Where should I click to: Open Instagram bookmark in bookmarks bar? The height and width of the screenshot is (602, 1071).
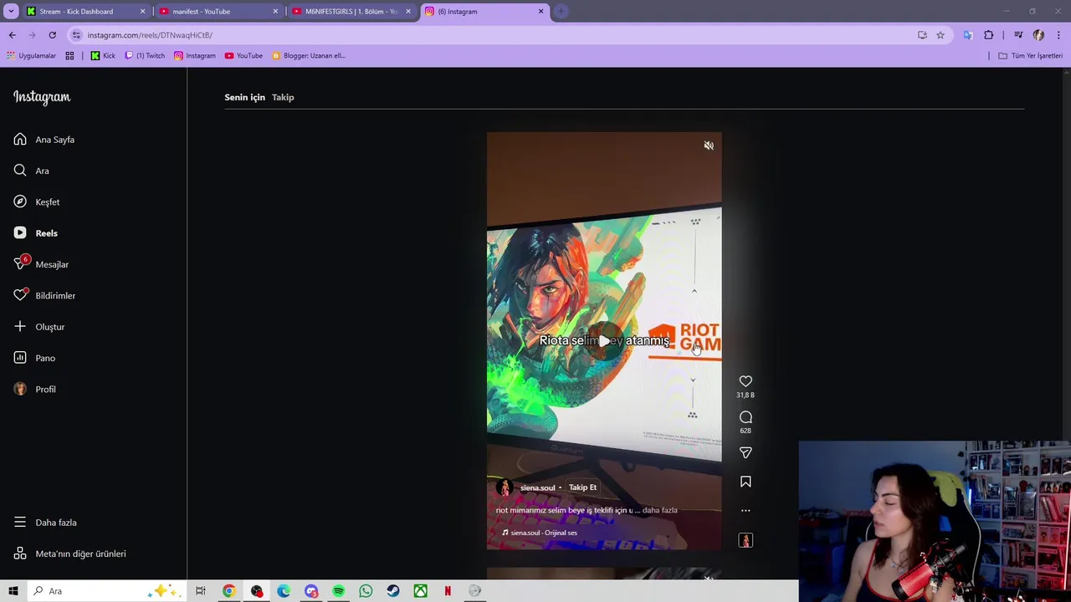[194, 56]
